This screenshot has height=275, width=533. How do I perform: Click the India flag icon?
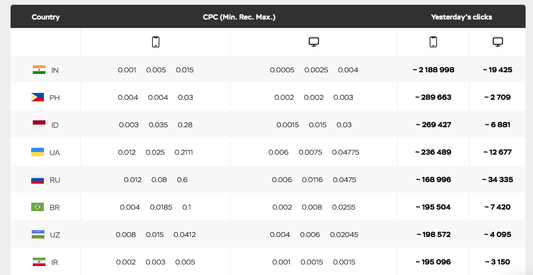(x=39, y=70)
